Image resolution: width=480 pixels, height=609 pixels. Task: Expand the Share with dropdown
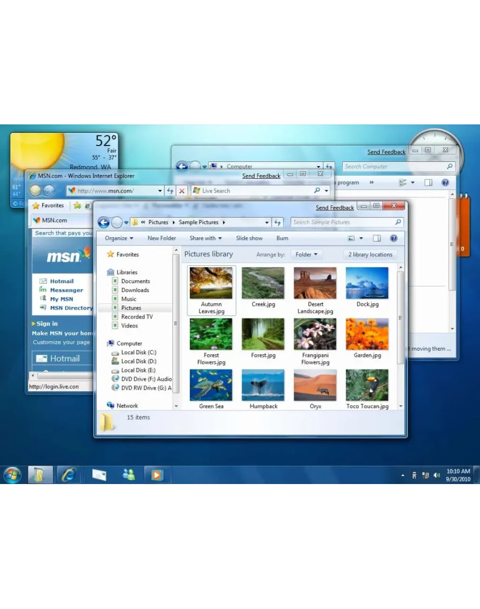206,238
